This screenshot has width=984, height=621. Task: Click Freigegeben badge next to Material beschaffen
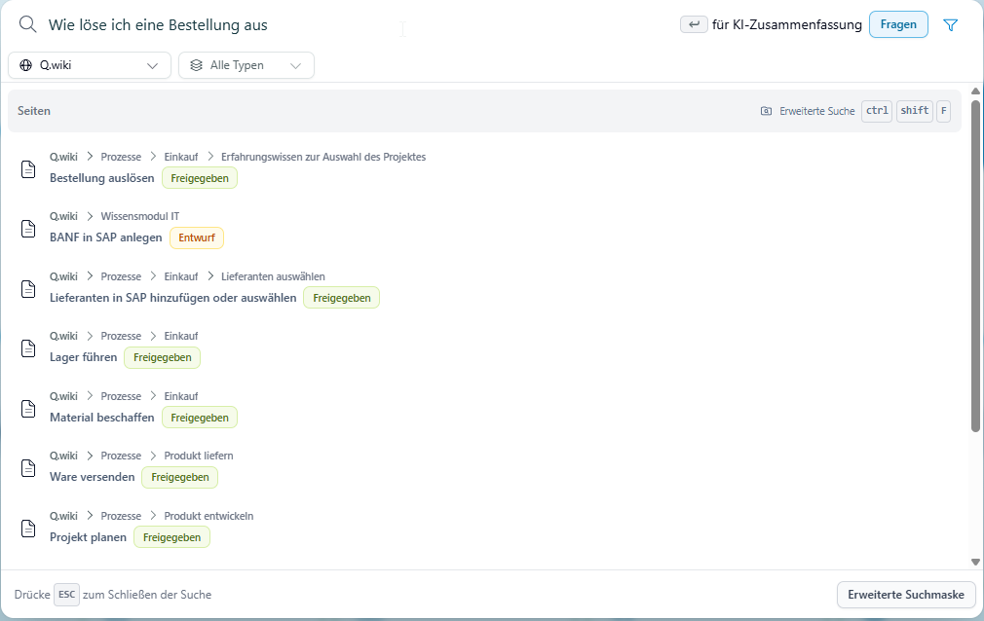pyautogui.click(x=200, y=418)
